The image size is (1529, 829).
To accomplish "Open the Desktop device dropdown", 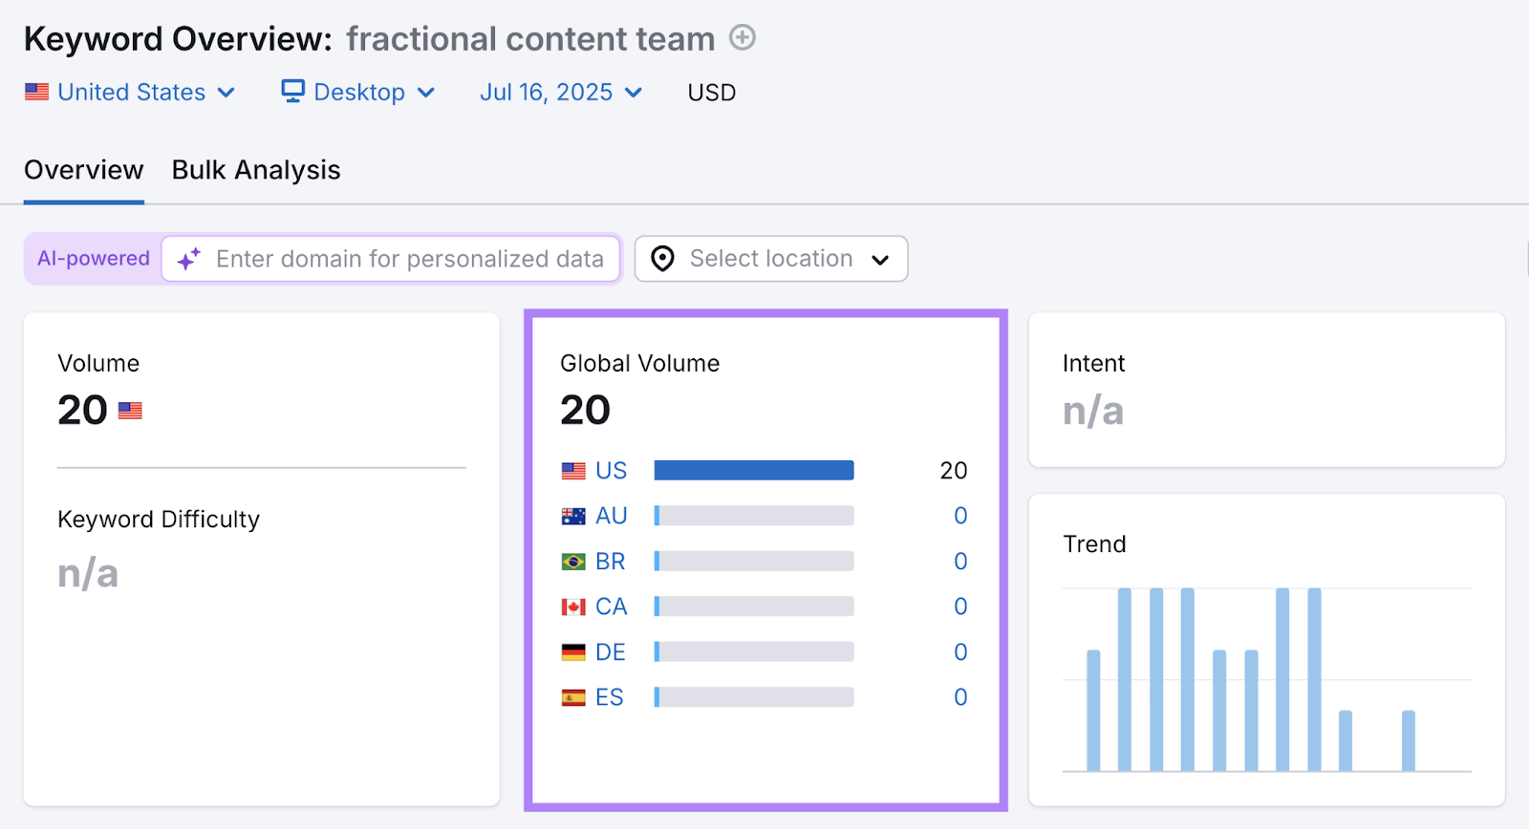I will [x=359, y=93].
